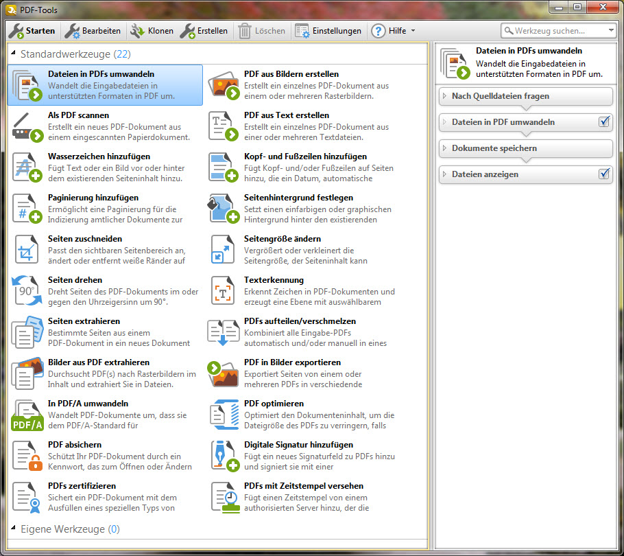The height and width of the screenshot is (556, 624).
Task: Click Bearbeiten in the toolbar
Action: click(93, 31)
